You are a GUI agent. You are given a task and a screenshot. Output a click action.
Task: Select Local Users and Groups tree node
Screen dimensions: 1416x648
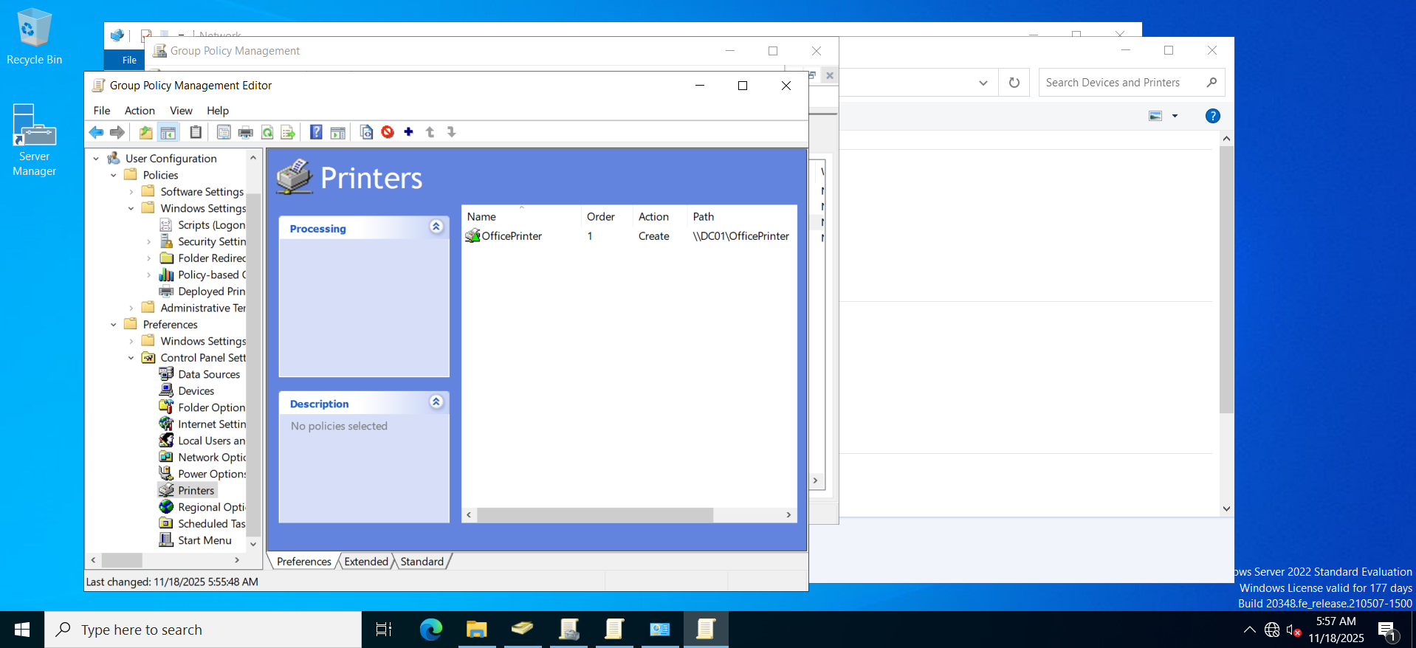(x=211, y=441)
